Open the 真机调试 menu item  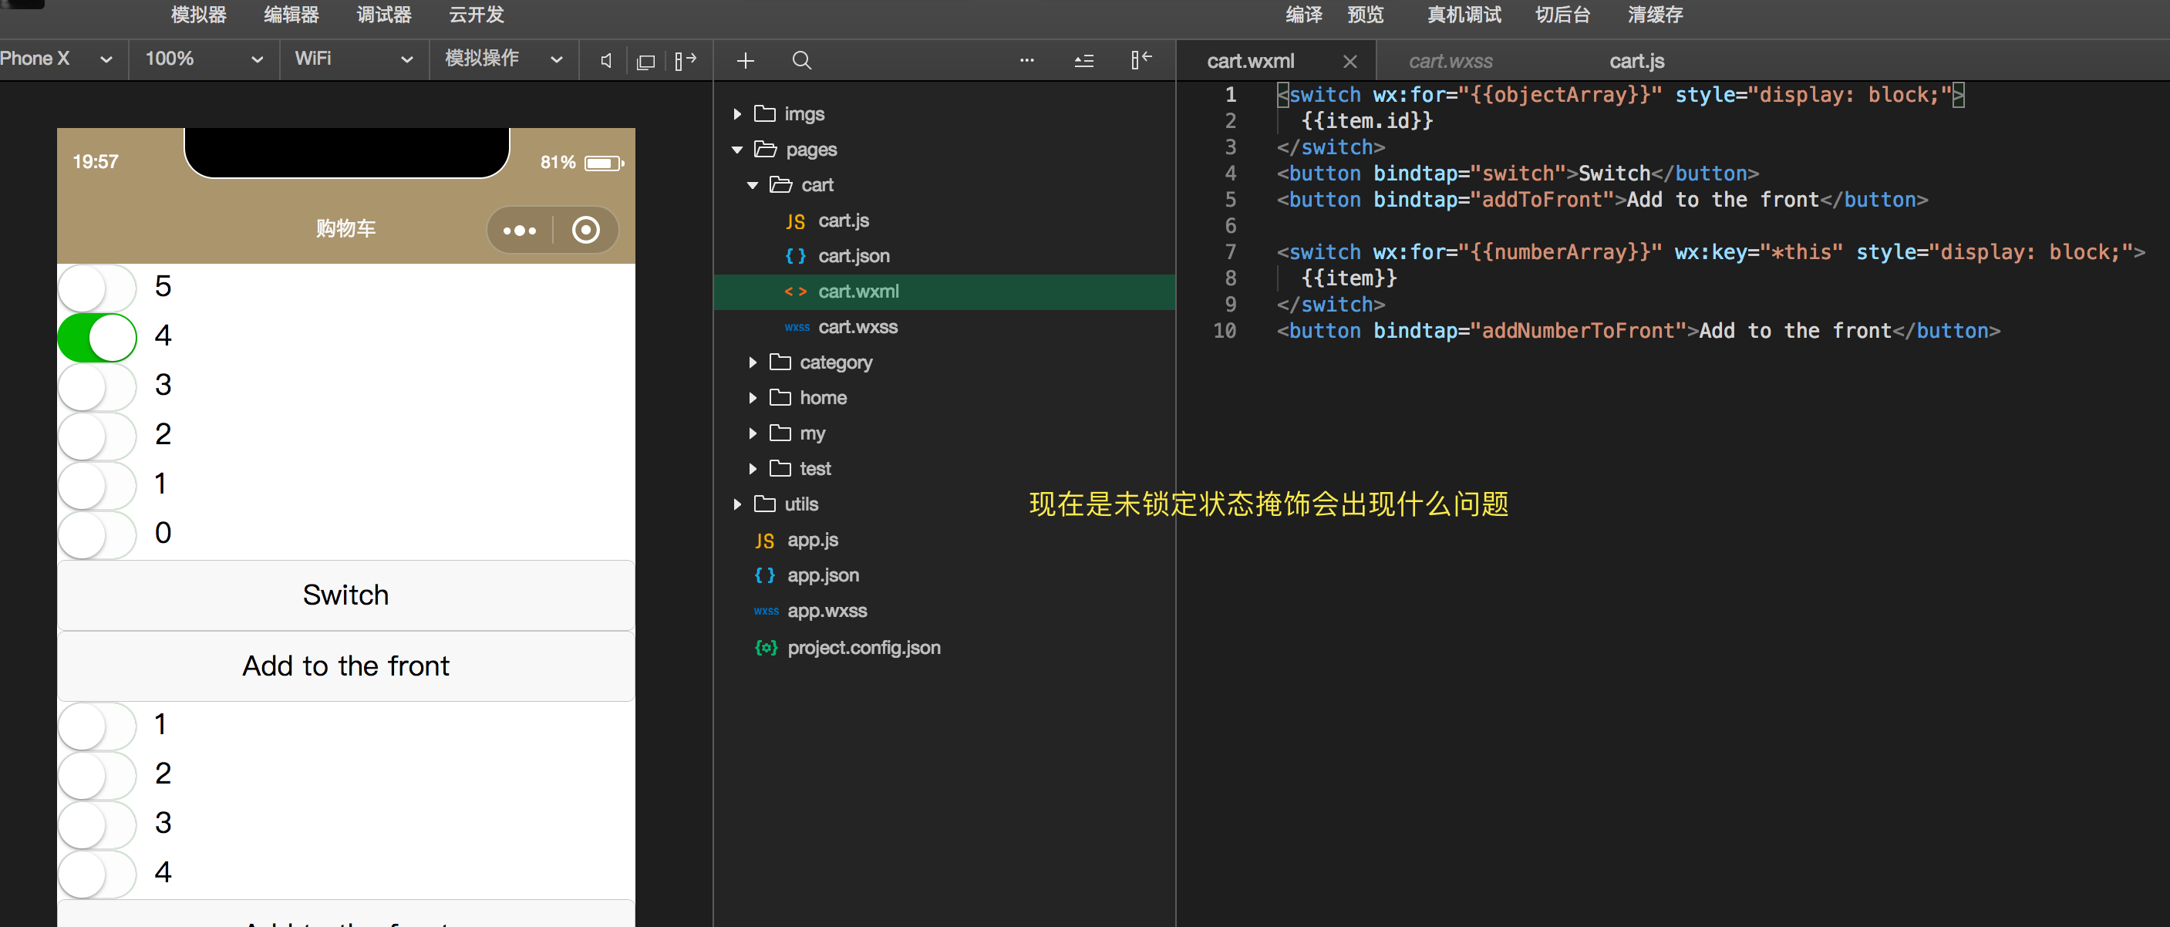tap(1463, 15)
